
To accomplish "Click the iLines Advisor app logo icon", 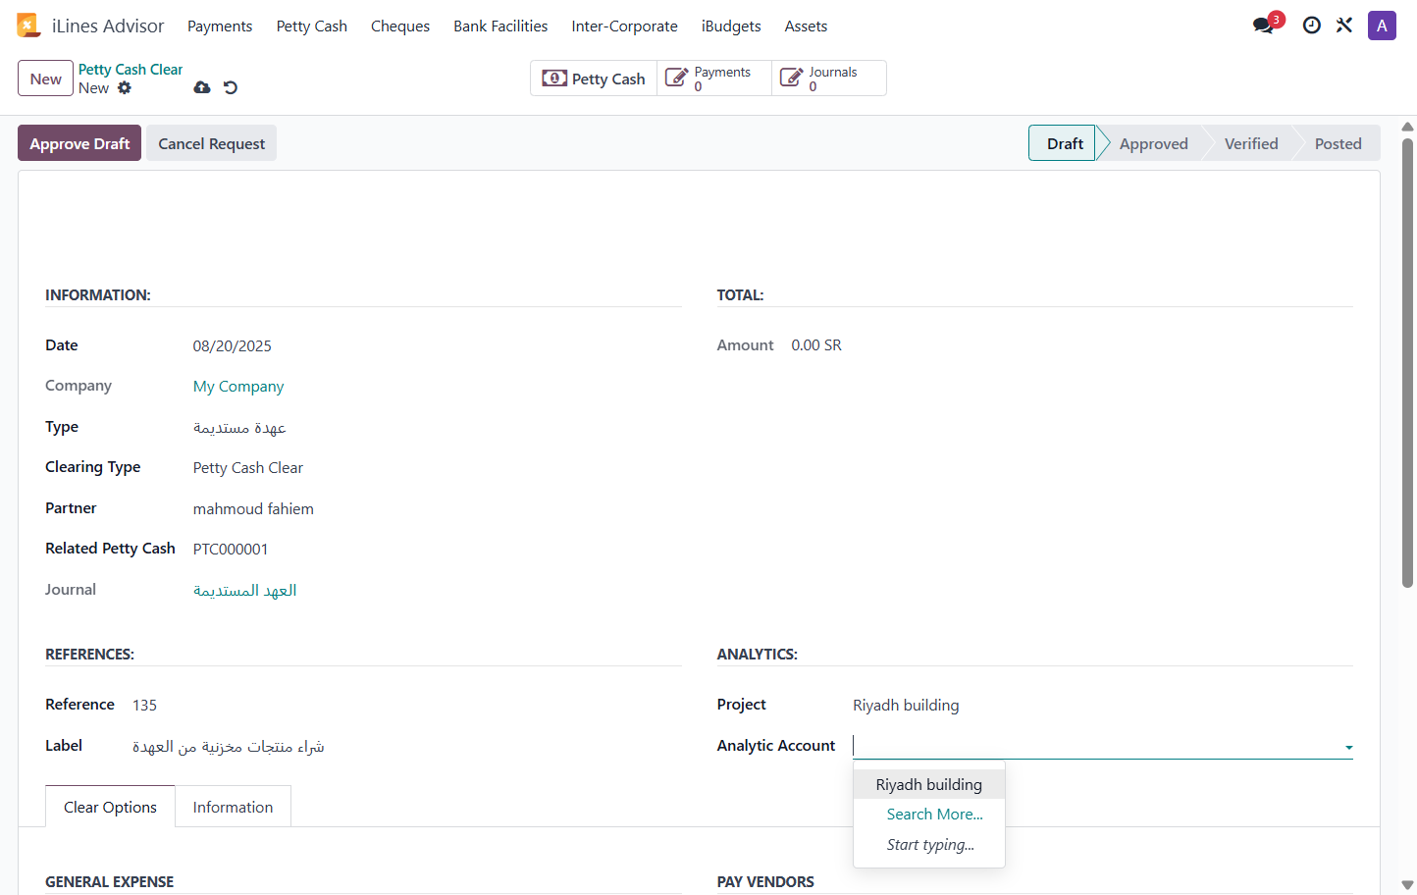I will click(28, 26).
